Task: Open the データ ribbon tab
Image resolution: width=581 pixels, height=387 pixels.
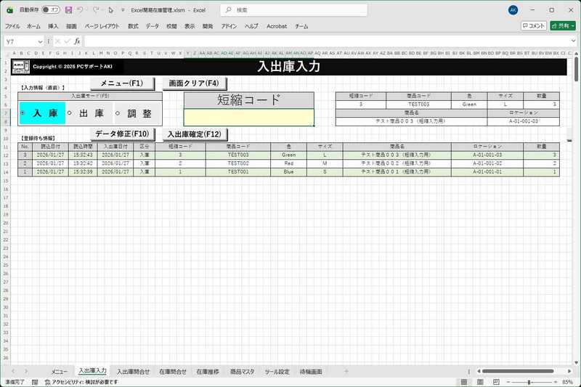Action: tap(152, 25)
